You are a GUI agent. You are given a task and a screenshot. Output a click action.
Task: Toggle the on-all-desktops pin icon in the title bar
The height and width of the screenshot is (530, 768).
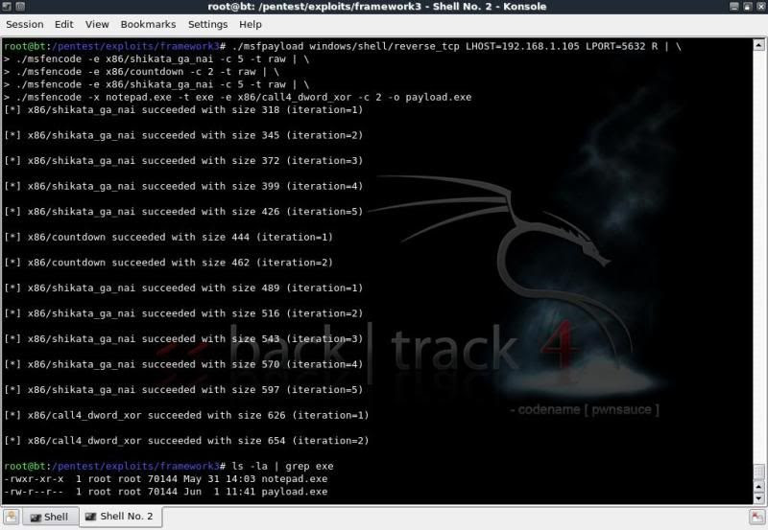pos(20,7)
